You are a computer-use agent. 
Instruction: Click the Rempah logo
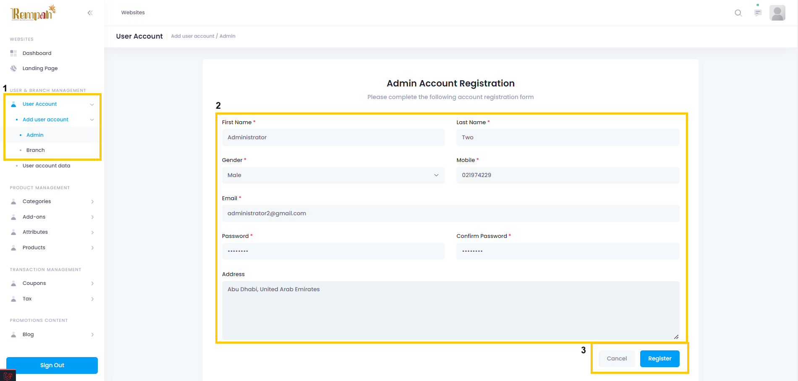point(33,13)
